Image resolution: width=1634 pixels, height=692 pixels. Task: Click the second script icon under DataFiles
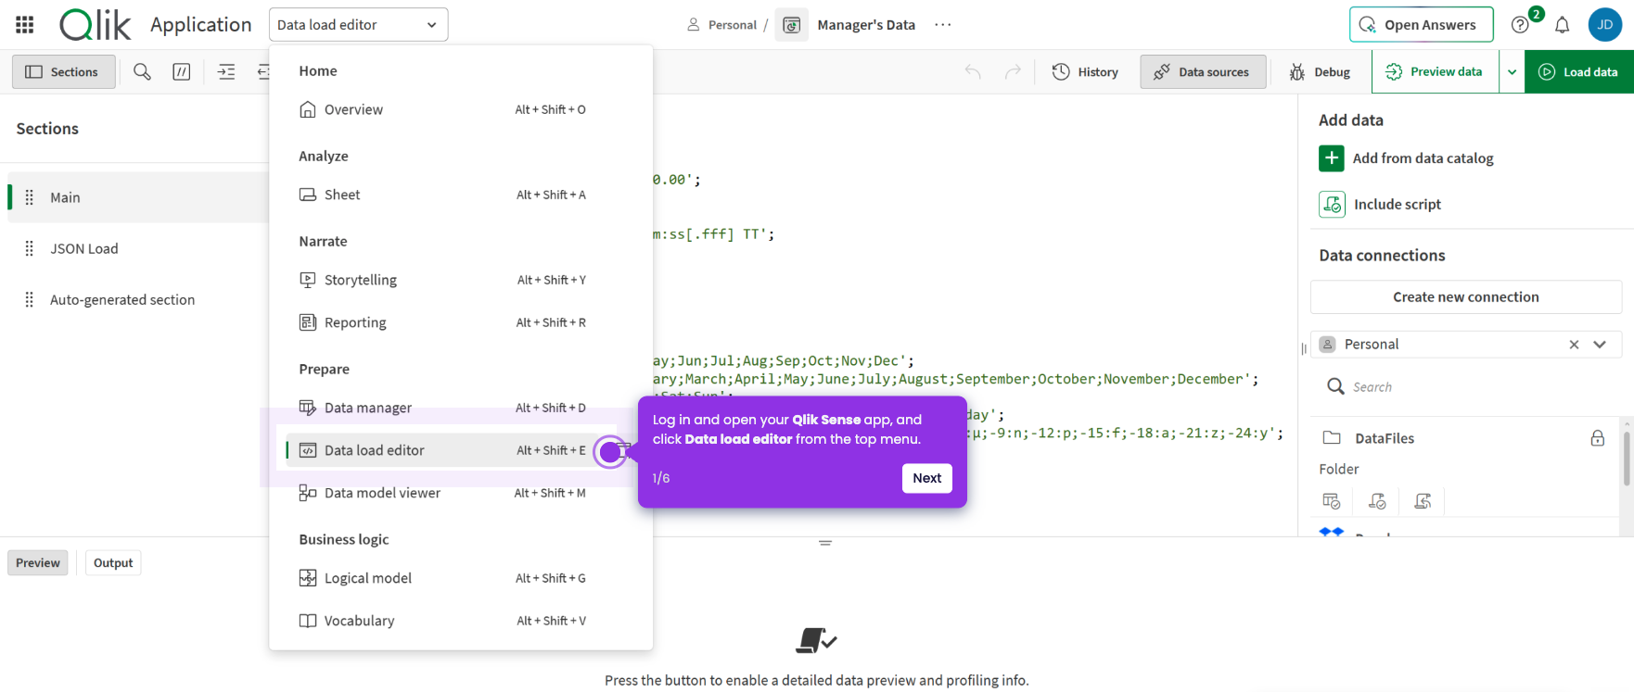[x=1377, y=501]
